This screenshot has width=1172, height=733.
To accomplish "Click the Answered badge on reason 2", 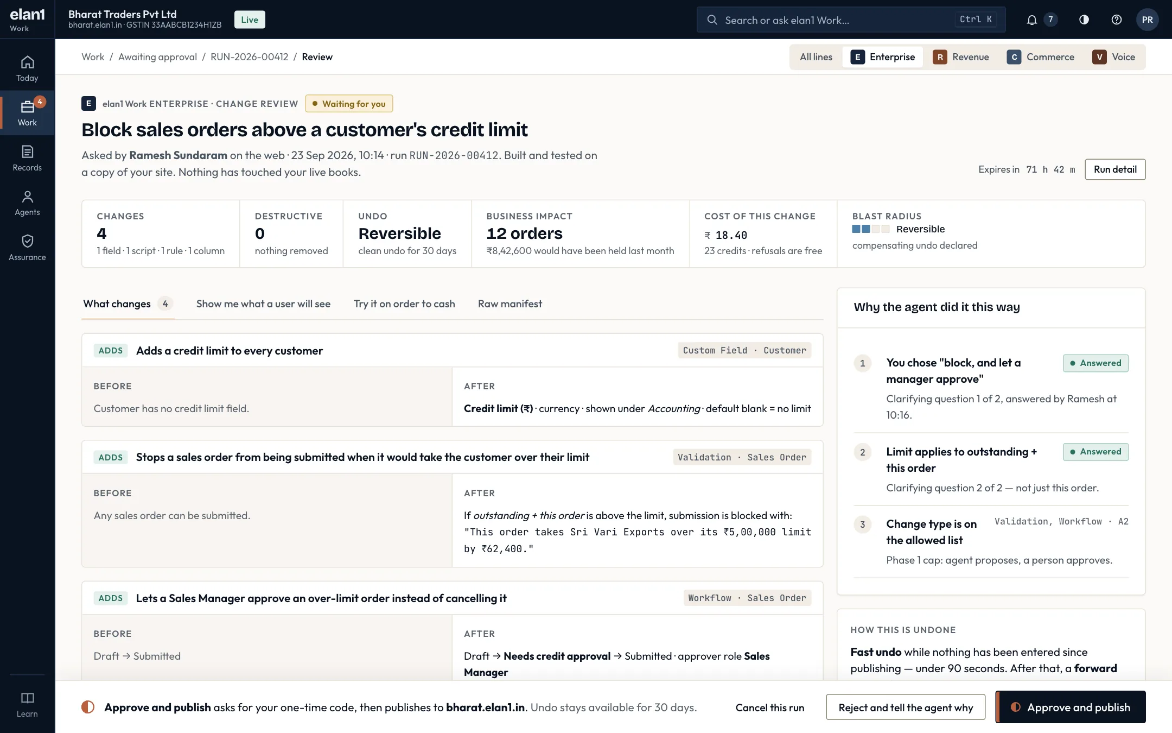I will tap(1095, 452).
